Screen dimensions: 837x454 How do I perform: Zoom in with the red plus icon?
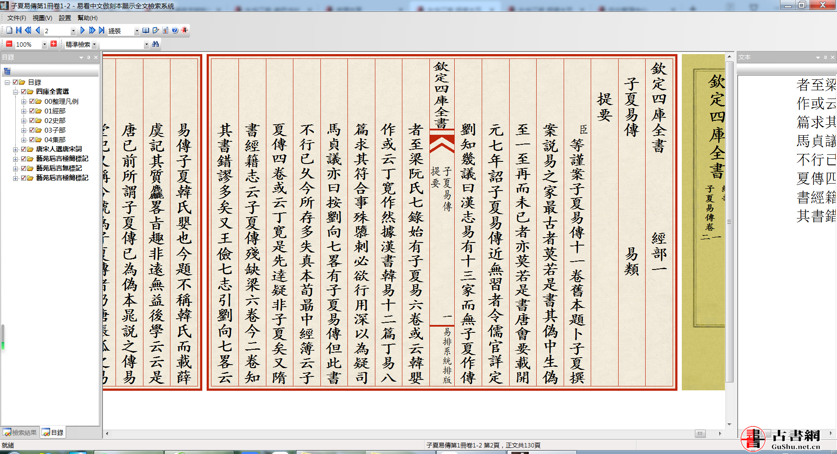pyautogui.click(x=54, y=44)
